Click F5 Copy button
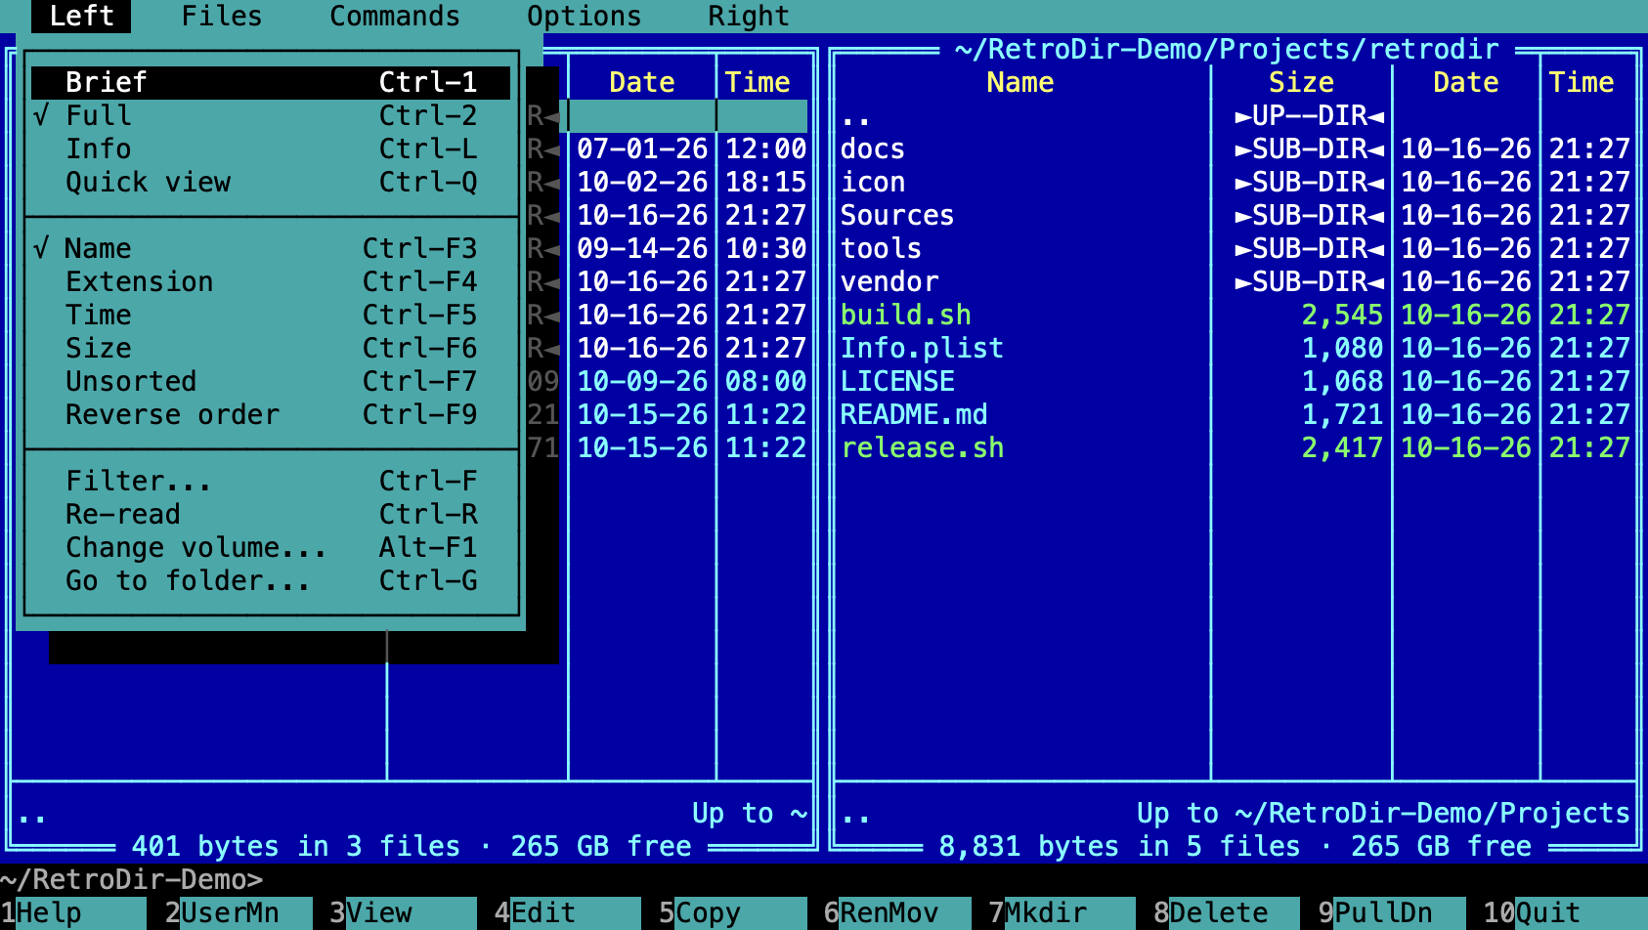Screen dimensions: 1648x930 [732, 913]
